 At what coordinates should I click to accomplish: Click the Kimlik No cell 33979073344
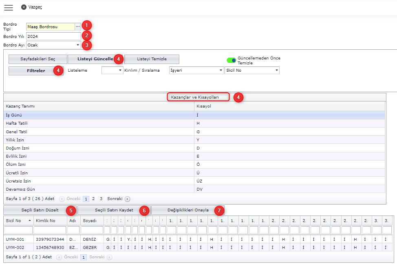point(50,239)
